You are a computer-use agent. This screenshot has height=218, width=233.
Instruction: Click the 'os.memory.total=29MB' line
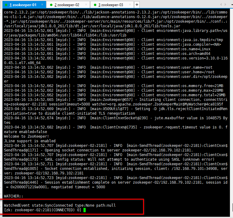point(115,95)
